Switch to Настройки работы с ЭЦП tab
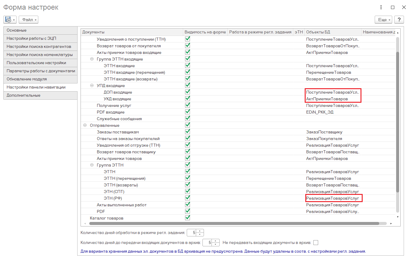This screenshot has height=259, width=410. [x=40, y=39]
